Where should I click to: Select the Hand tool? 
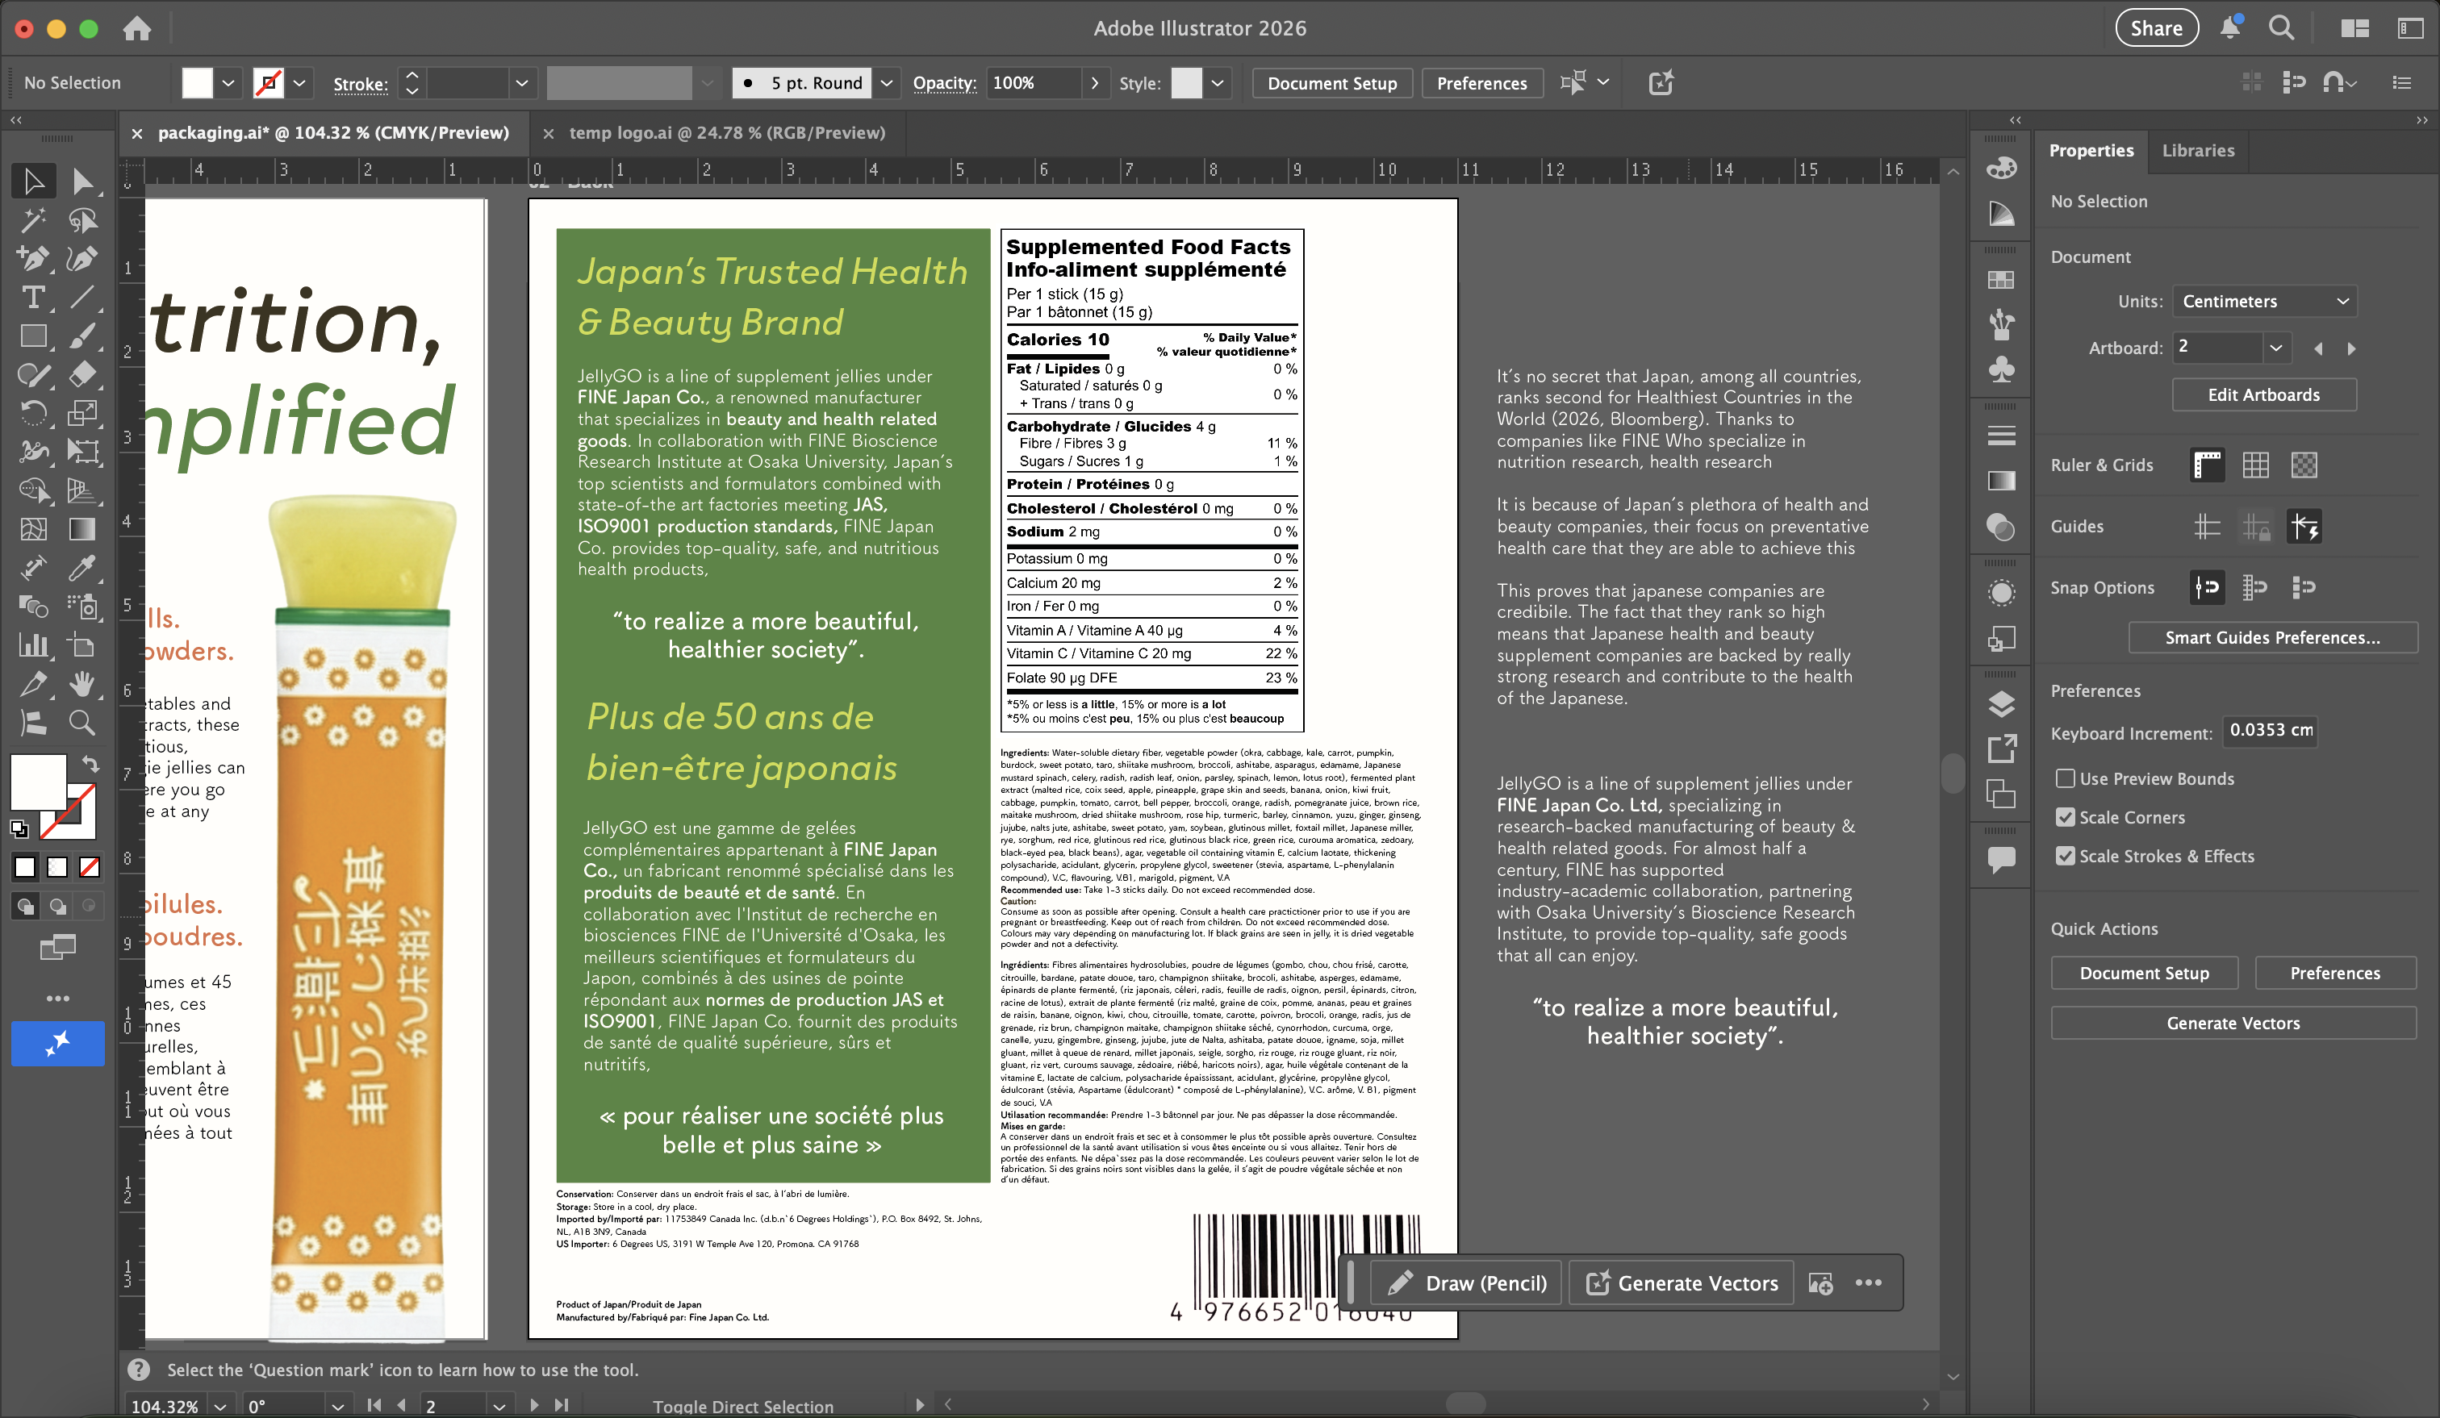[x=82, y=684]
